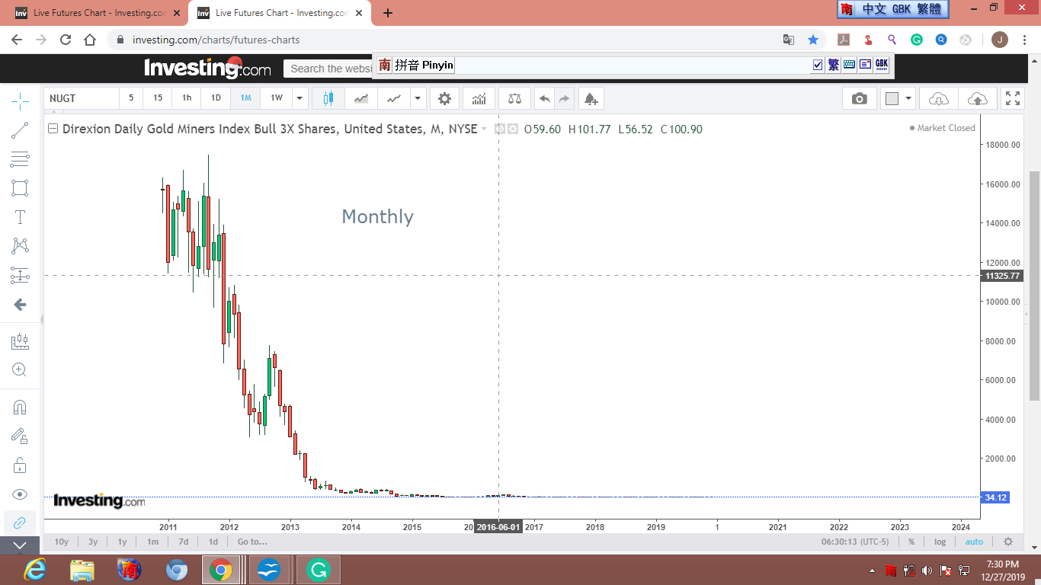Select the zoom-in magnifier tool

click(x=20, y=370)
